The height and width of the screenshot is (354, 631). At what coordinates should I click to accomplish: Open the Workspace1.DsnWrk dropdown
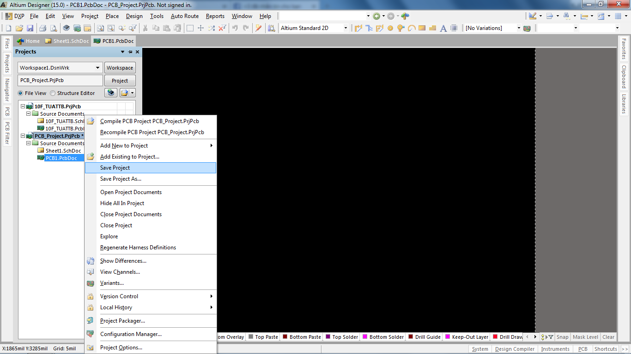(97, 68)
